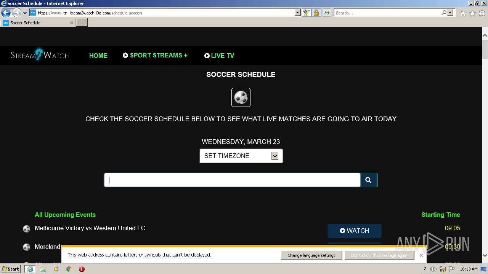Click the network tray icon
The width and height of the screenshot is (488, 274).
[443, 269]
